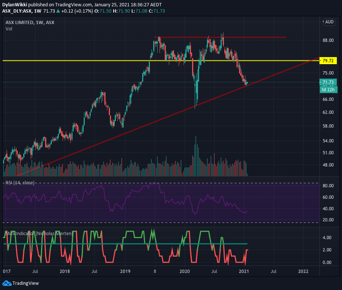The image size is (342, 290).
Task: Click the 66.00 price axis label
Action: point(328,99)
